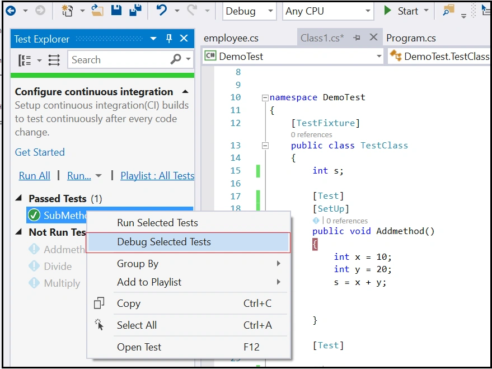Open the Add to Playlist submenu
492x369 pixels.
[188, 282]
